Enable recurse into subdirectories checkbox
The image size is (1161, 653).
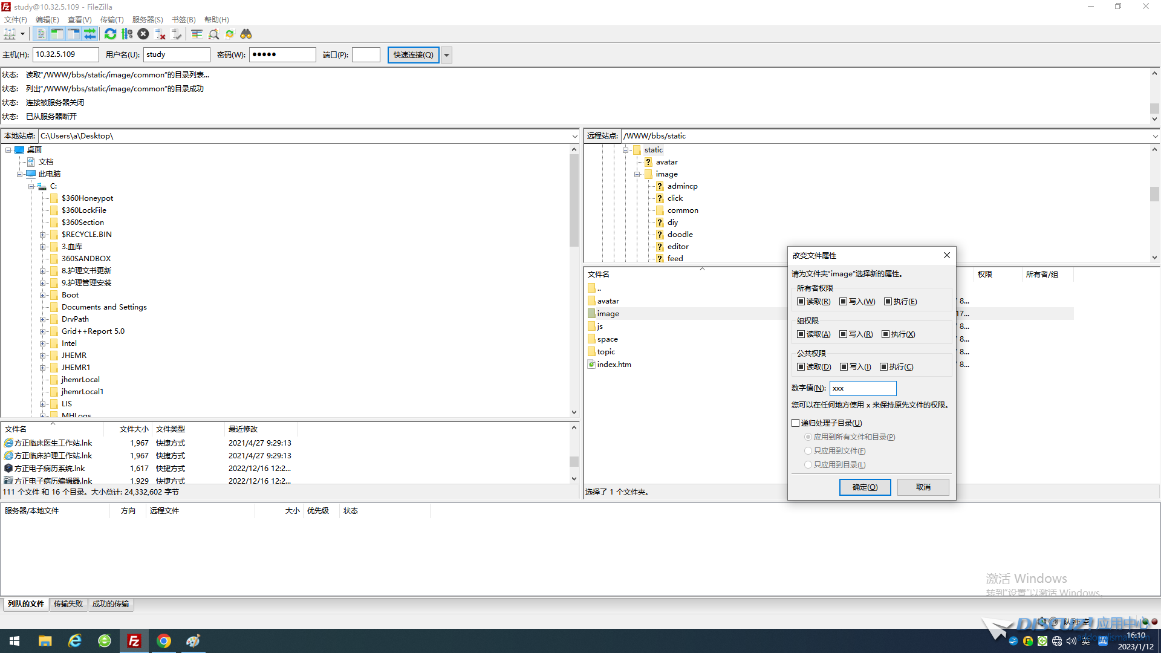coord(796,423)
